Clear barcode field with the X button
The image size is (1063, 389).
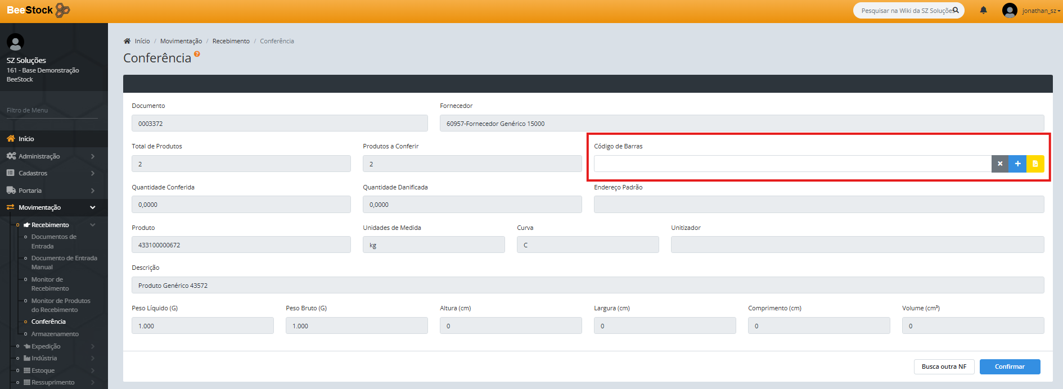click(999, 164)
